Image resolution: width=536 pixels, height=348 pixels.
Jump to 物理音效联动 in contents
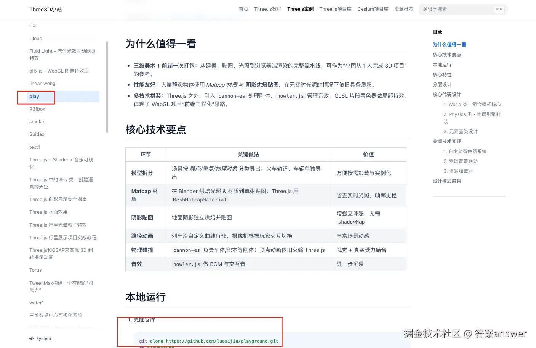click(x=461, y=161)
